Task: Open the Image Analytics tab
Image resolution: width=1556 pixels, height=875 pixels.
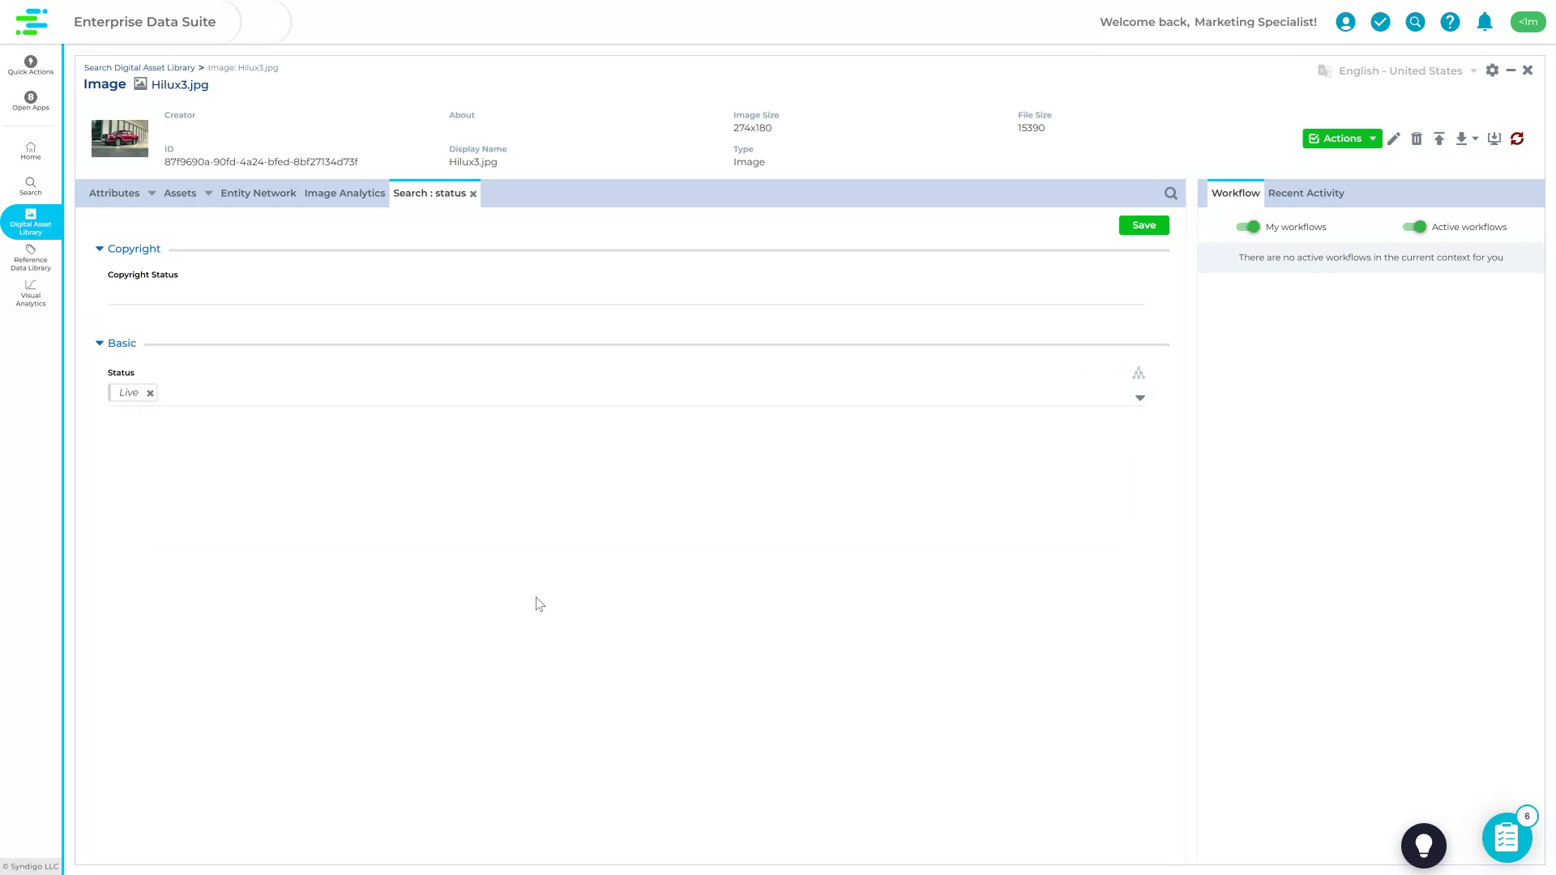Action: point(344,193)
